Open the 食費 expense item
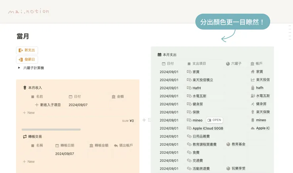This screenshot has width=293, height=173. pos(196,152)
